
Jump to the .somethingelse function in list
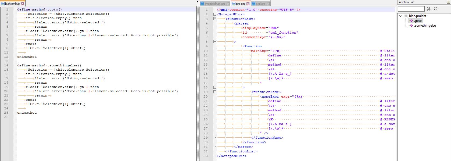pos(425,26)
